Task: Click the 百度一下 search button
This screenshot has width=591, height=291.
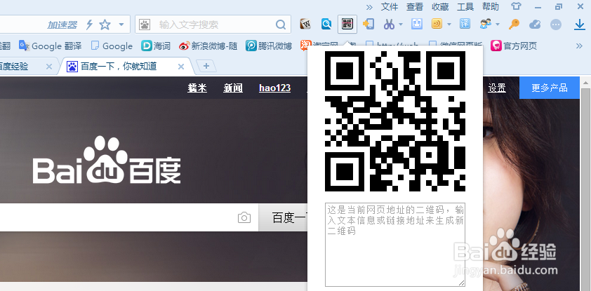Action: pos(283,217)
